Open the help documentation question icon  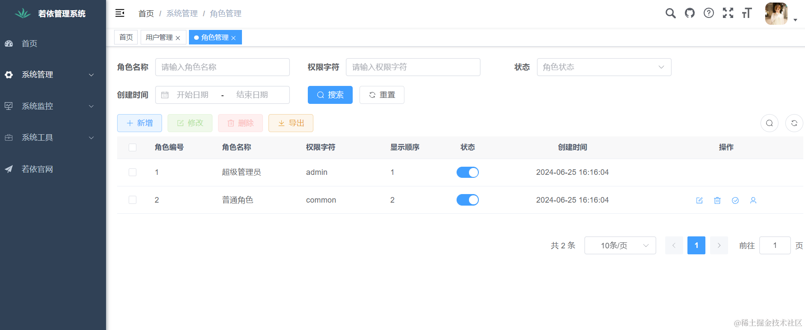(x=709, y=13)
